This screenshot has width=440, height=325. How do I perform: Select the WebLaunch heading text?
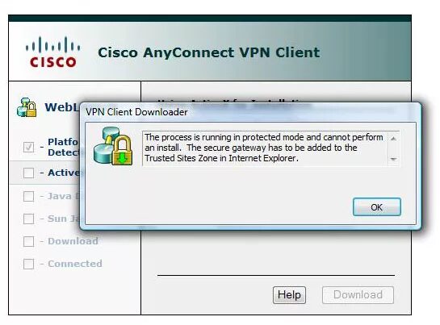click(62, 107)
